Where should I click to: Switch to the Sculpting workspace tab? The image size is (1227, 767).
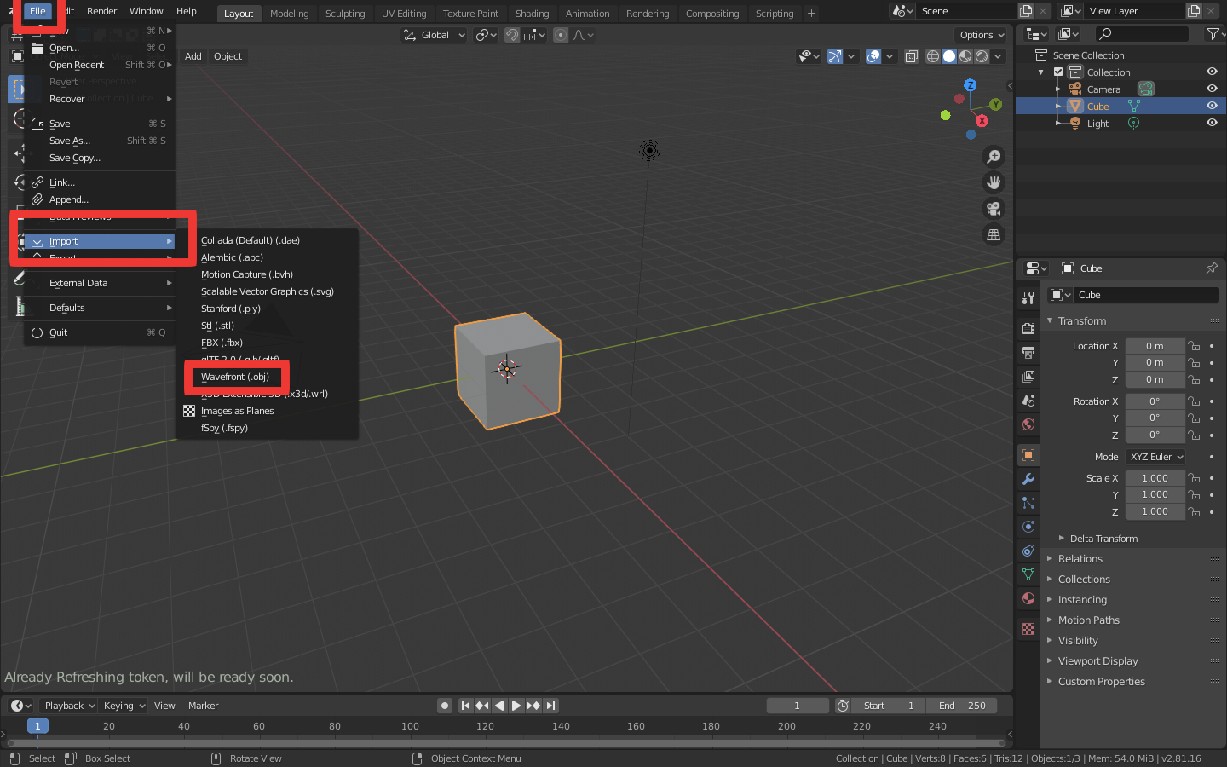345,14
